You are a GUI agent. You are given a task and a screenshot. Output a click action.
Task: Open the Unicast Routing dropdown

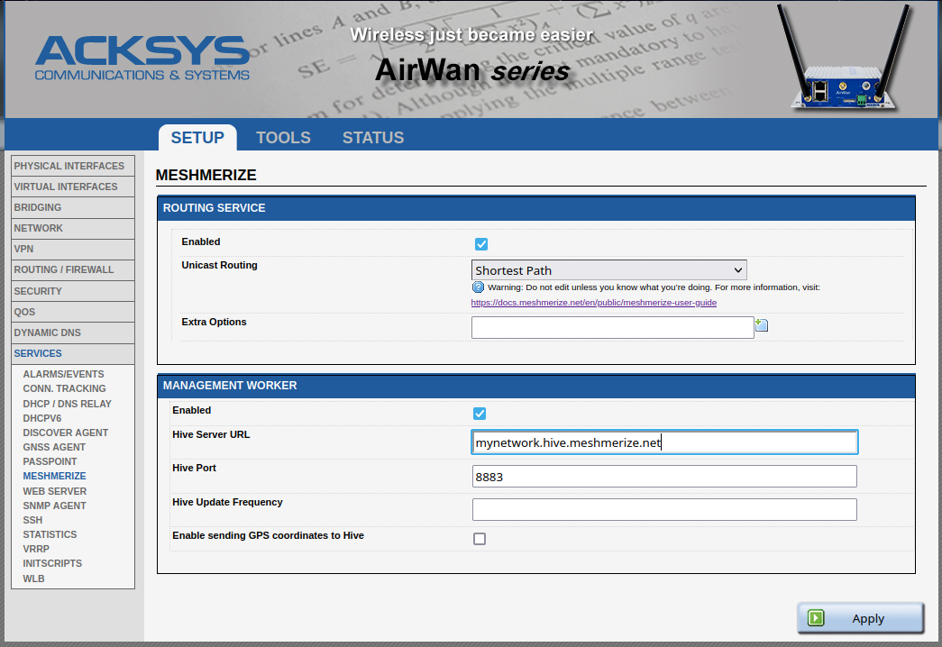tap(608, 270)
